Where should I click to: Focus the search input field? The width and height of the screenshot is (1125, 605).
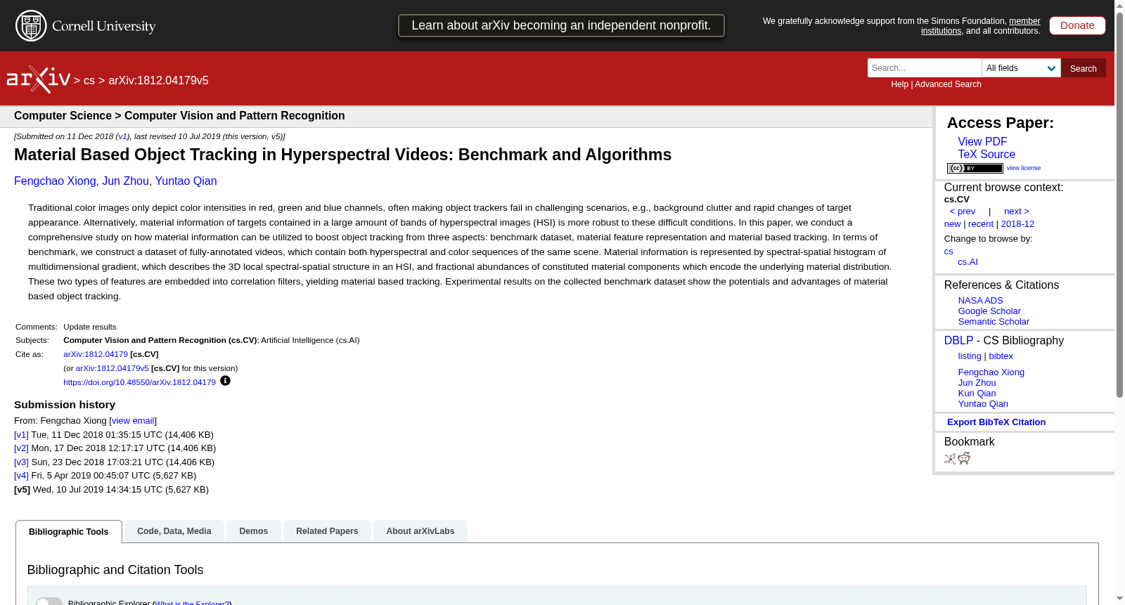tap(925, 68)
